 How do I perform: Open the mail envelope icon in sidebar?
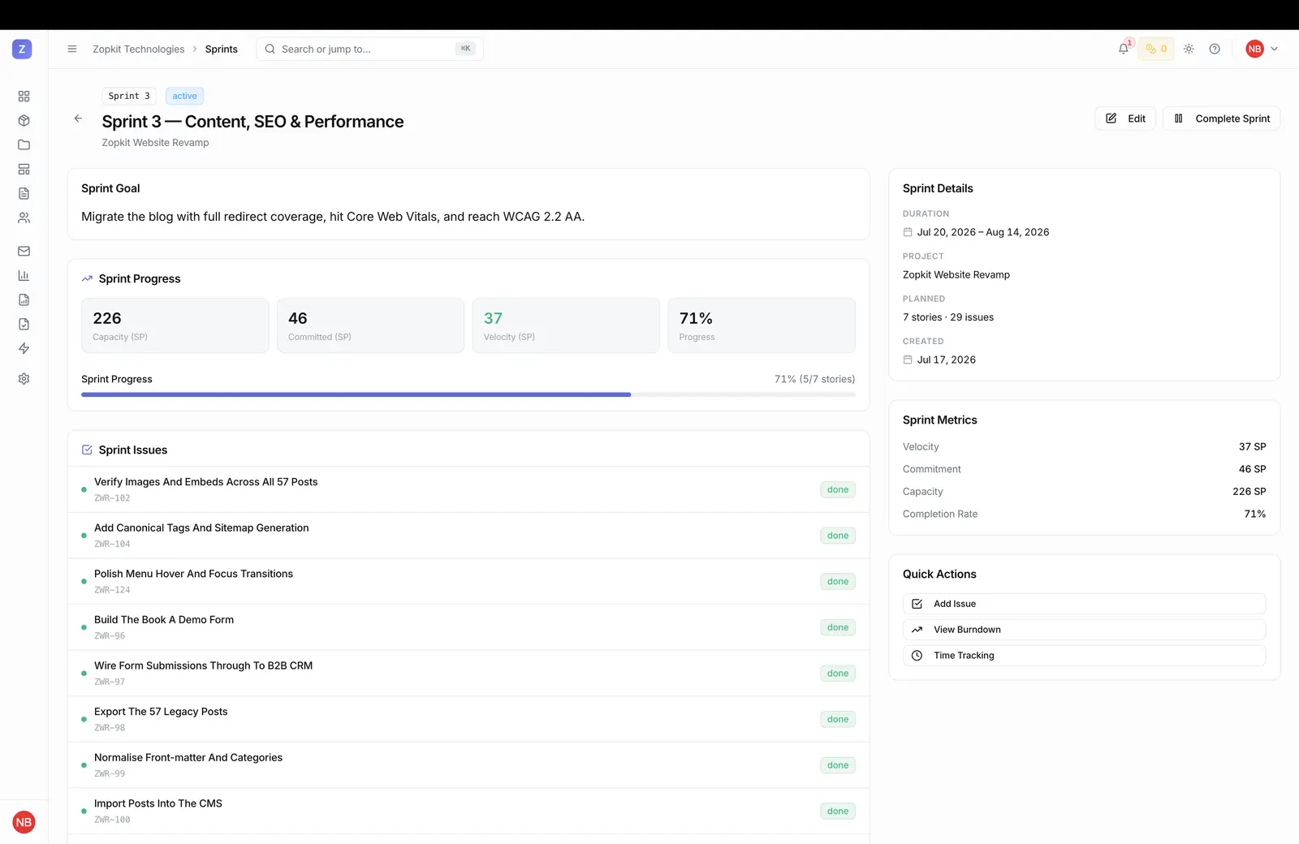(24, 252)
